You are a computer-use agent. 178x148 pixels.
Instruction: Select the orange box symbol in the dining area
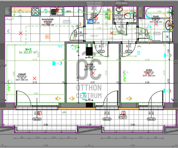(x=47, y=36)
